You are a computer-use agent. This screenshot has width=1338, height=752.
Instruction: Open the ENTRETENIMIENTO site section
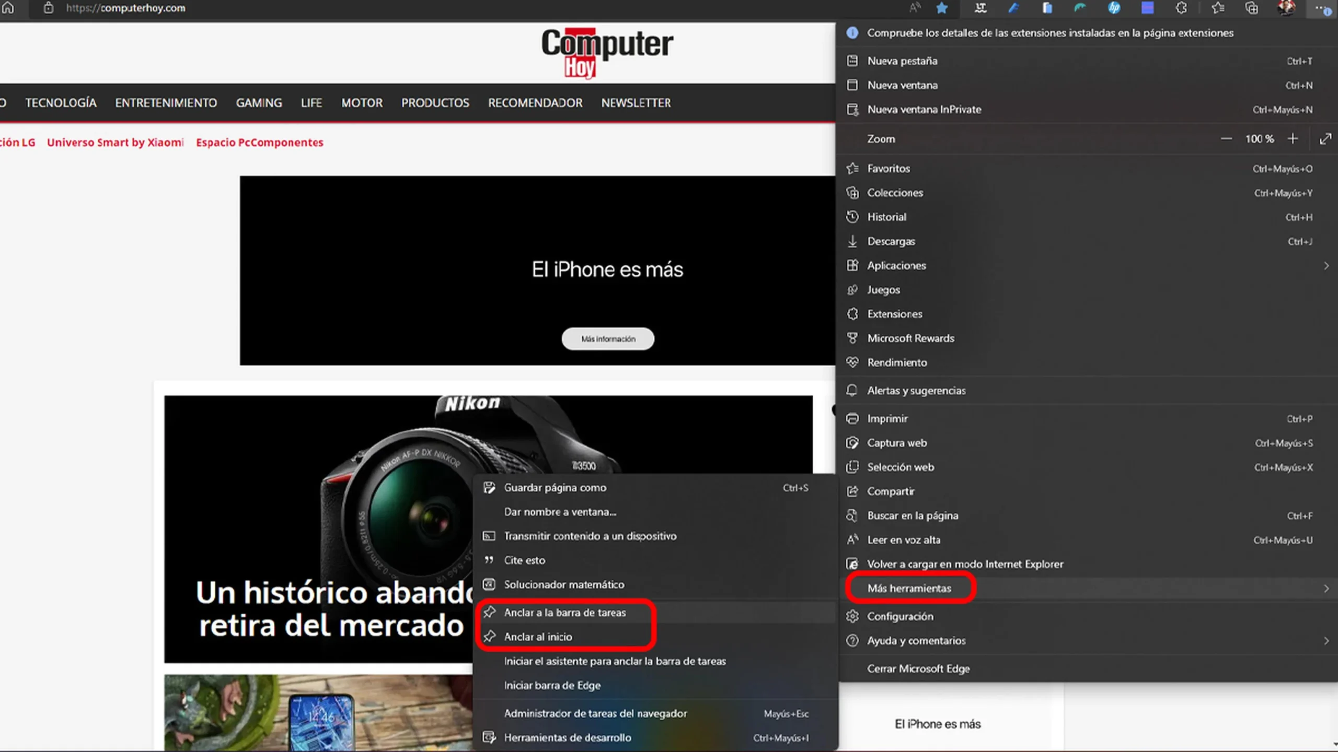point(166,103)
